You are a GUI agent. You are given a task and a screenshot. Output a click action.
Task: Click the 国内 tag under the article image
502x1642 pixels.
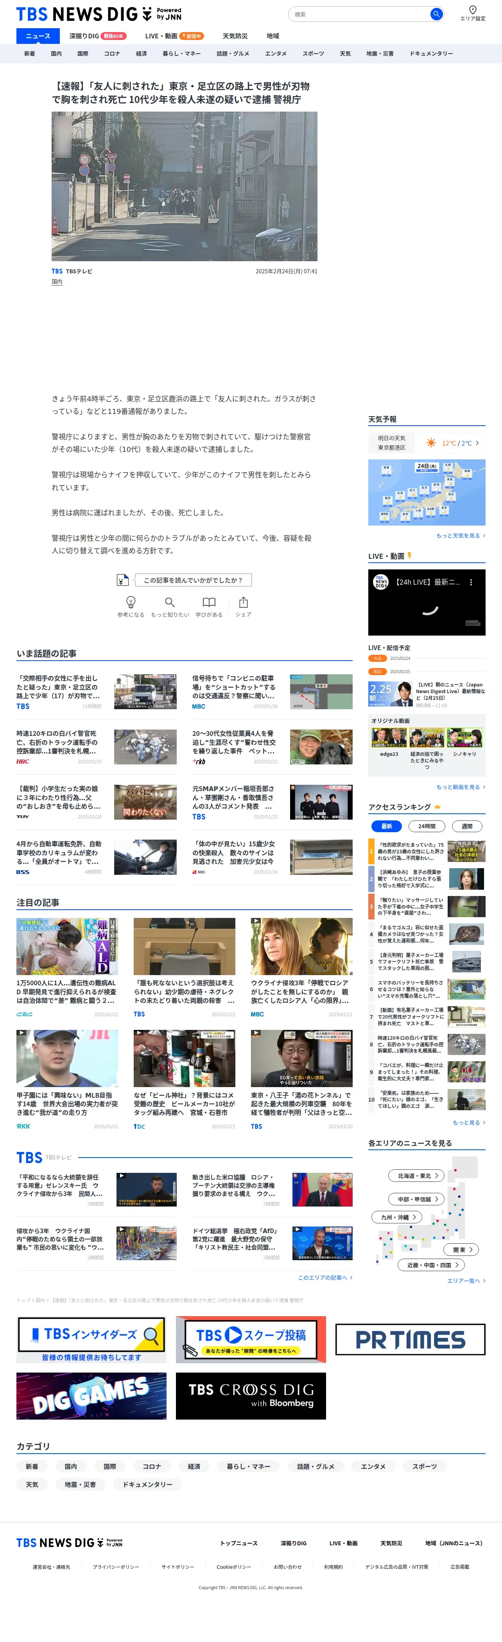click(x=57, y=282)
